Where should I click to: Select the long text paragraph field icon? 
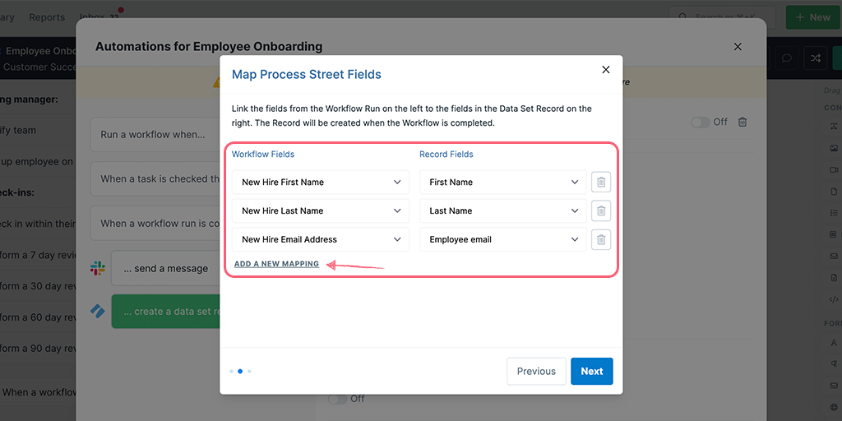click(x=834, y=364)
